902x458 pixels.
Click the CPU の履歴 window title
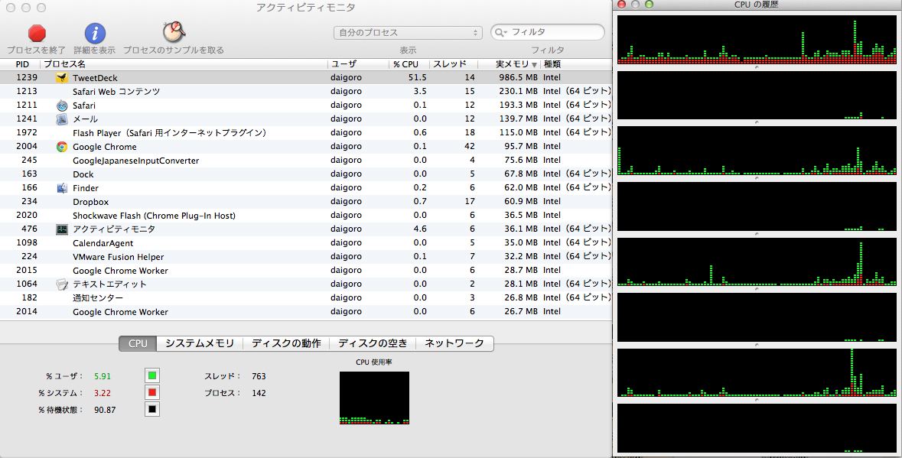tap(756, 5)
